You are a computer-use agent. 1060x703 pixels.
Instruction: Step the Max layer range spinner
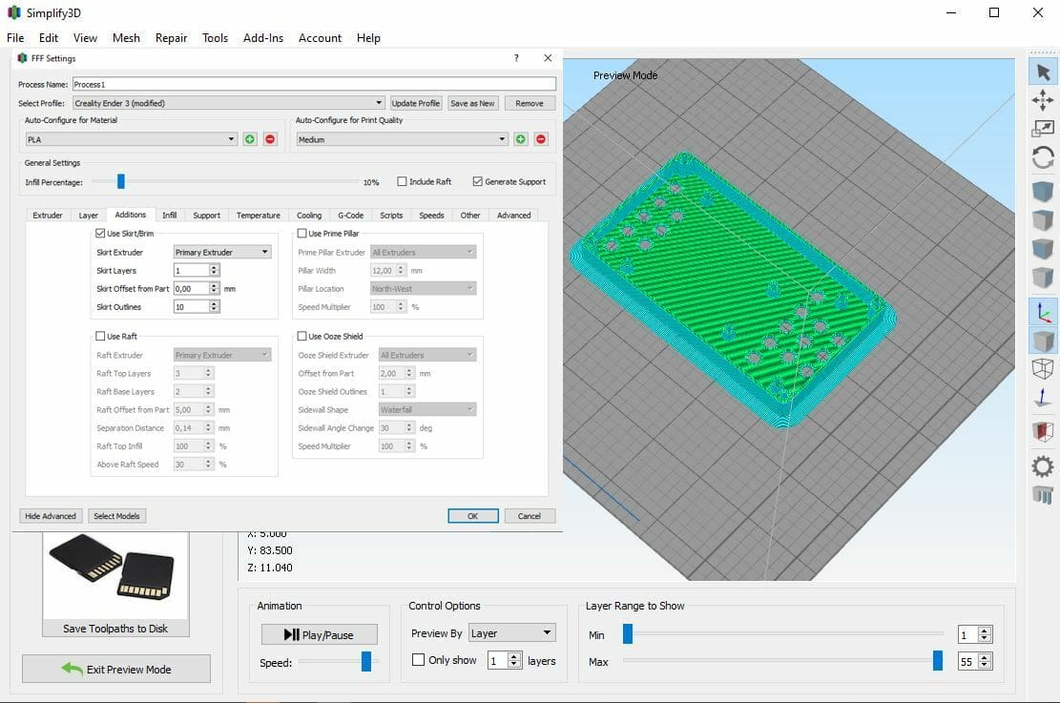pos(985,662)
